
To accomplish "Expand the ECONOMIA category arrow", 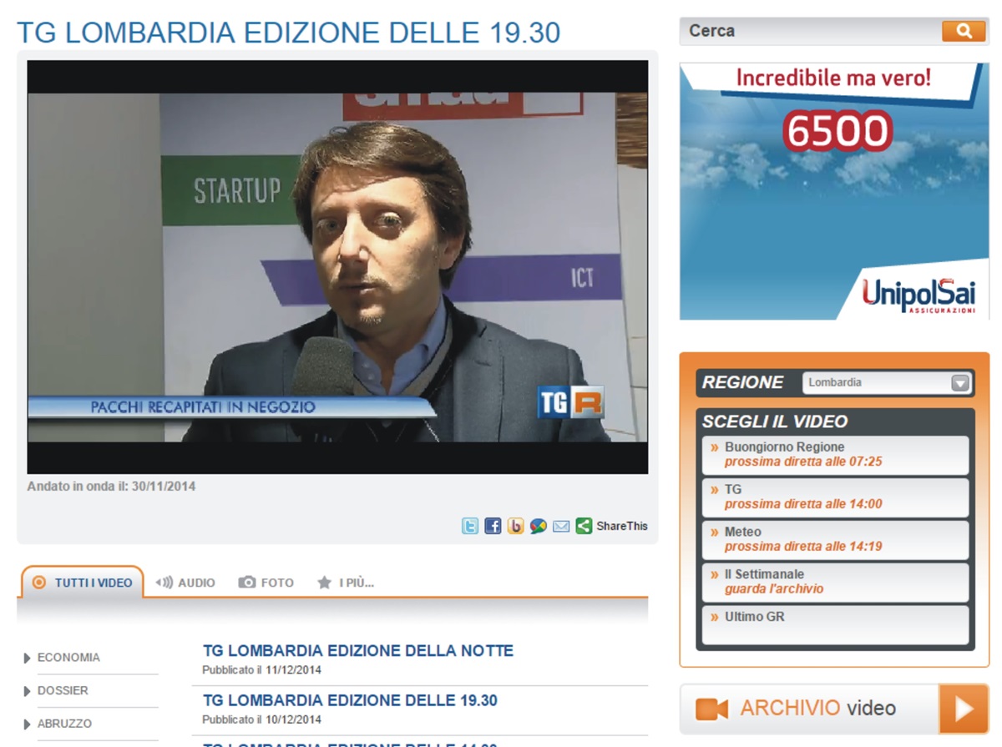I will 28,659.
